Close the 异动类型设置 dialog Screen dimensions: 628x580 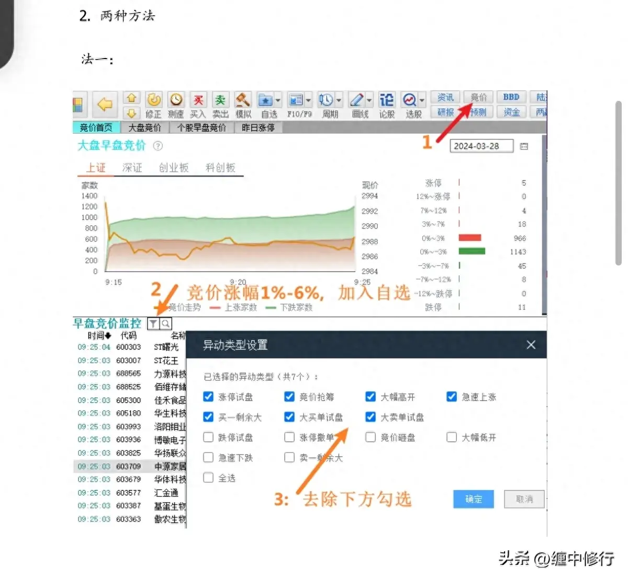(531, 345)
